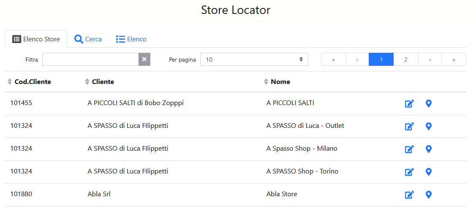Clear the Filtra filter with X button
This screenshot has height=211, width=476.
point(144,60)
